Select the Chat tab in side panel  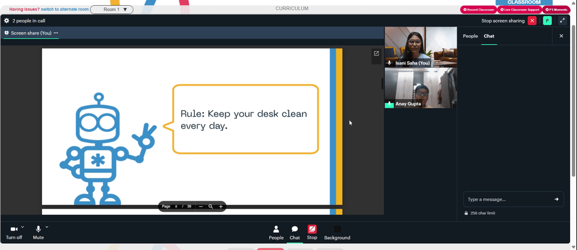pos(489,36)
